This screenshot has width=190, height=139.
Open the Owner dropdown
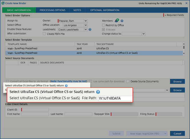pos(86,21)
